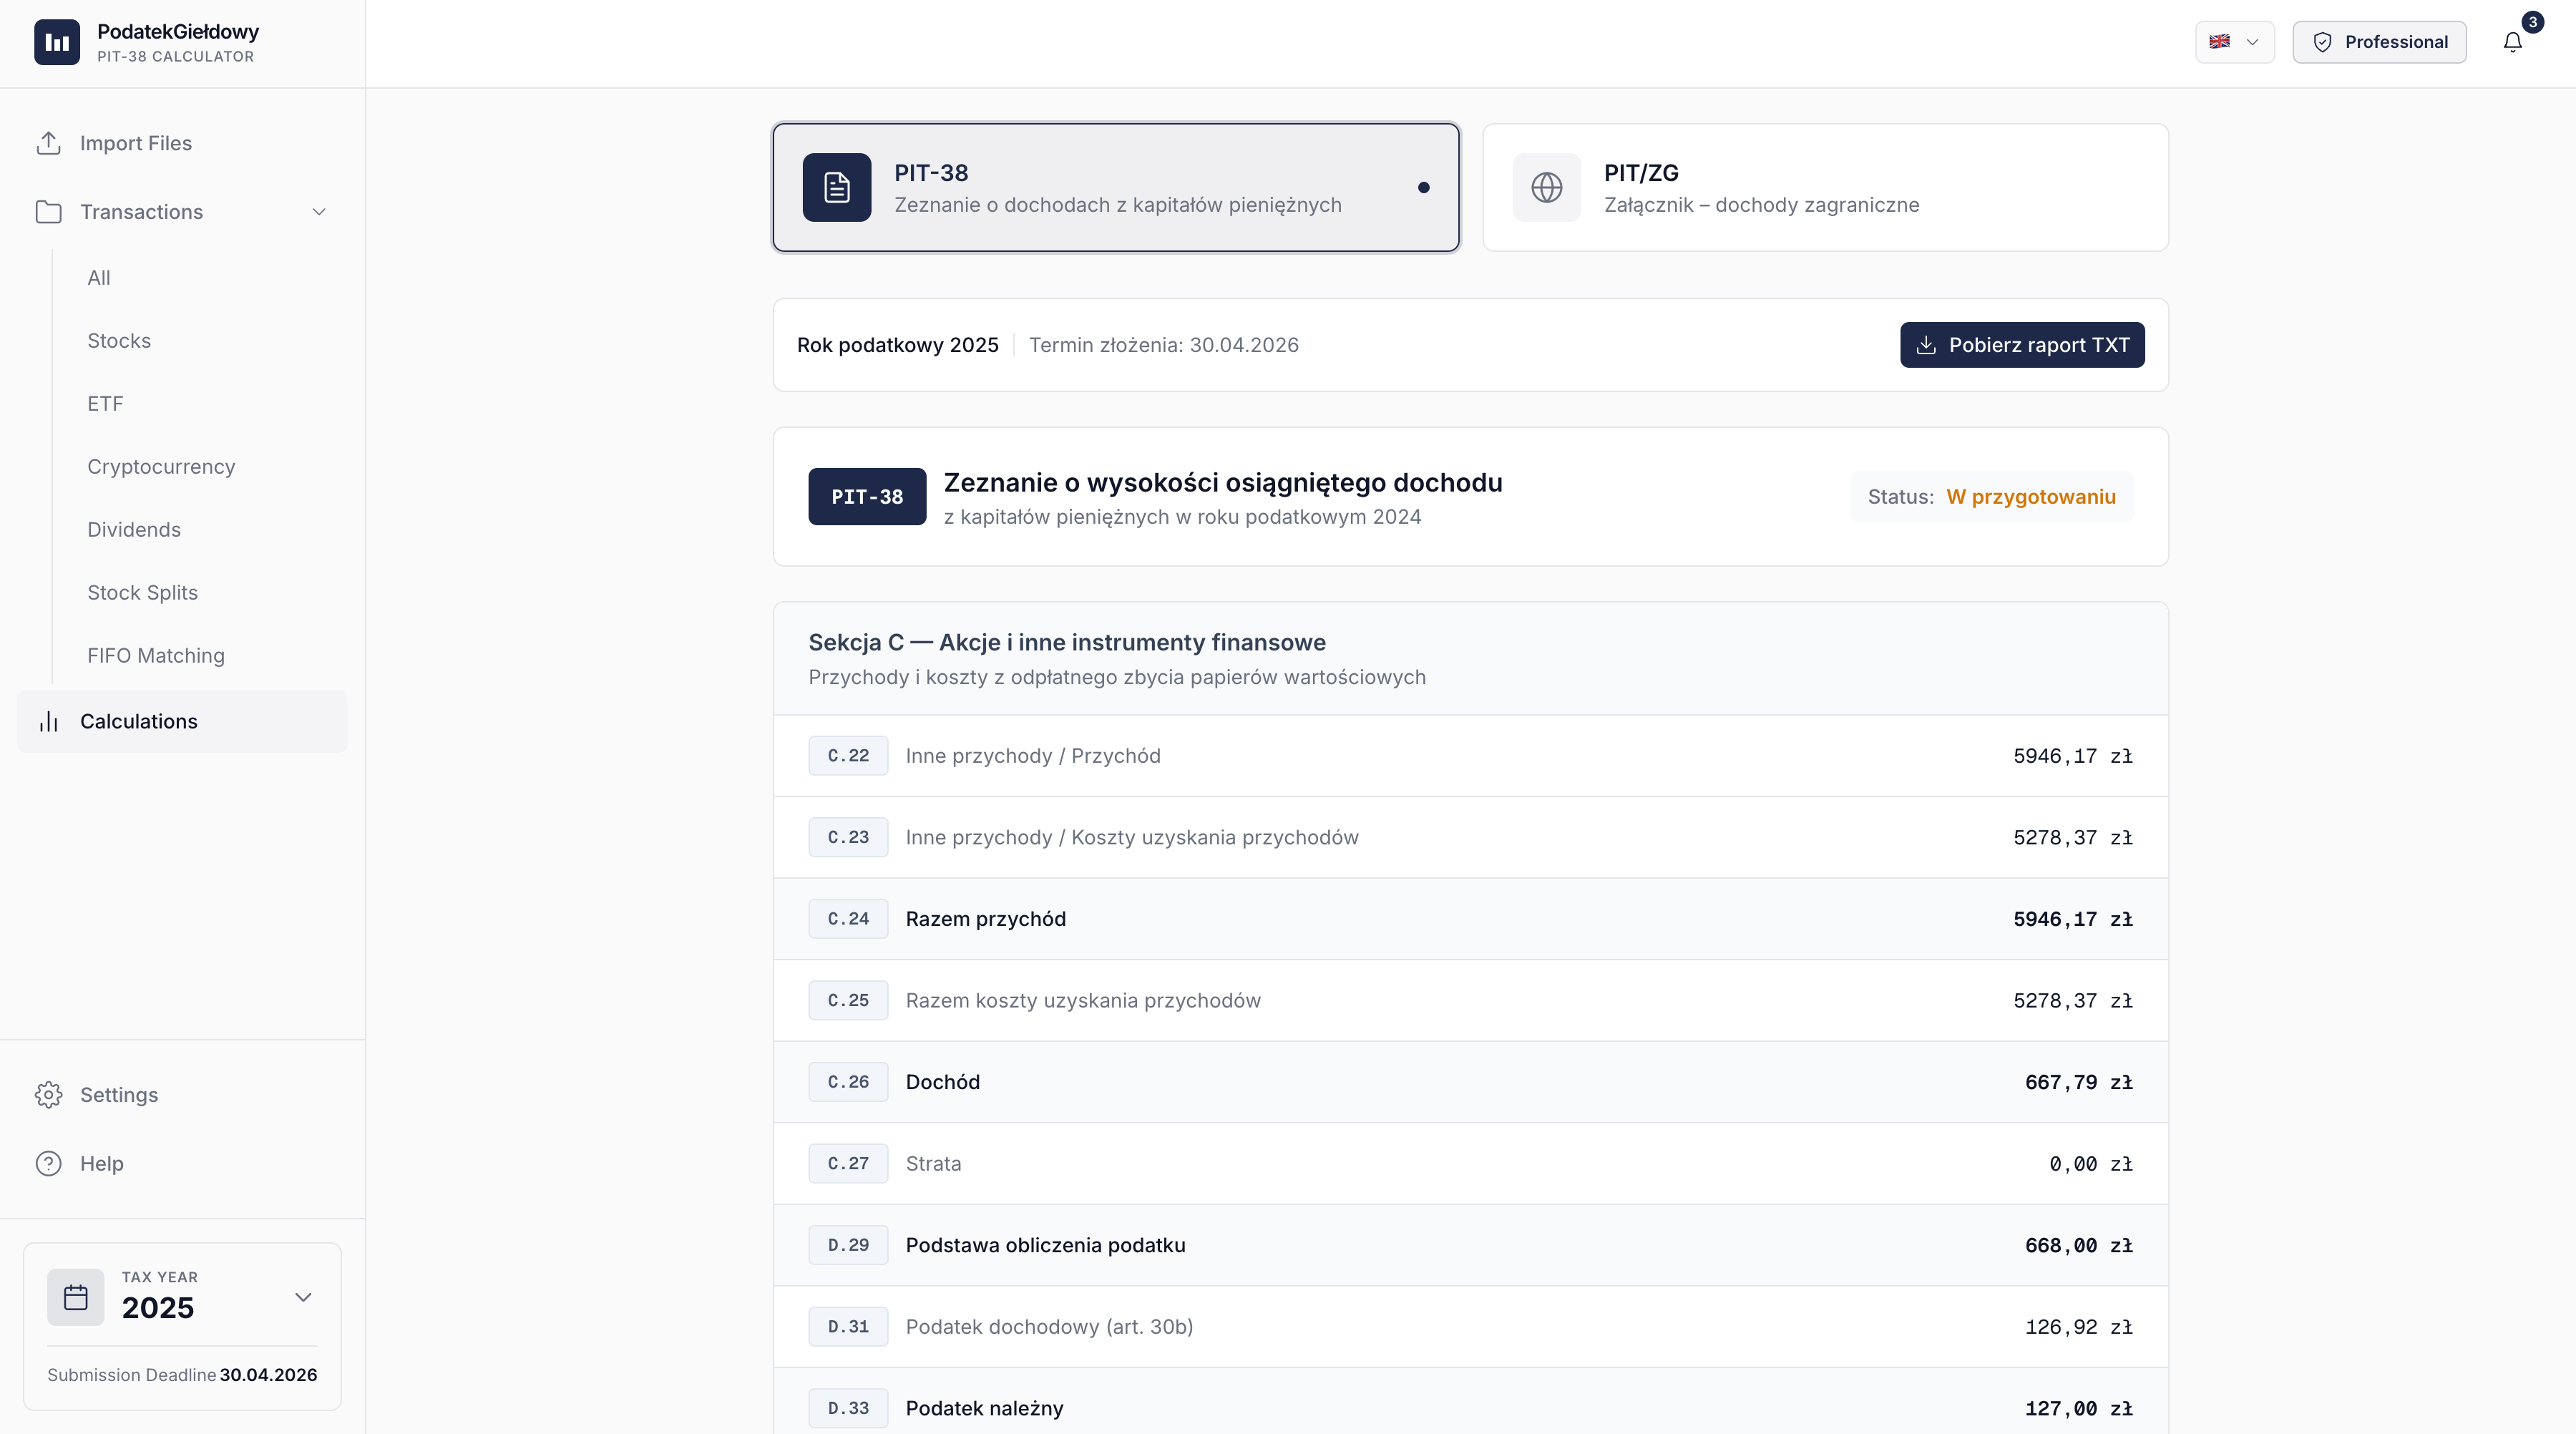Click the PIT/ZG globe icon

point(1546,187)
